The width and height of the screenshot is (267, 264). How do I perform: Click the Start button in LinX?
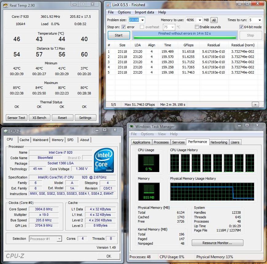coord(119,35)
